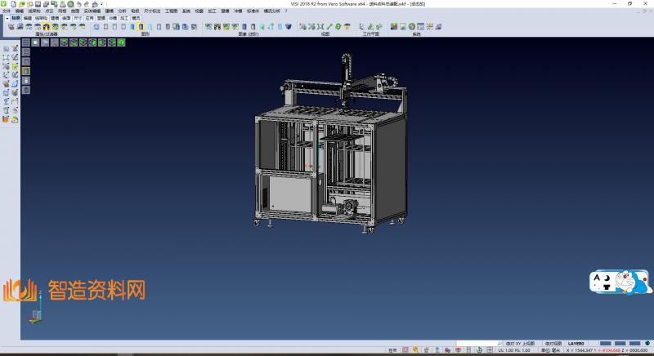Click the 单位: 毫米 status bar button
Screen dimensions: 654x356
coord(550,350)
